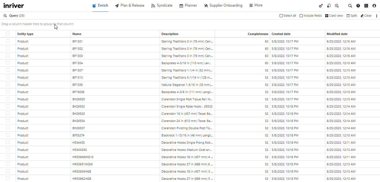Check the box for row BP1301
Image resolution: width=380 pixels, height=182 pixels.
point(8,41)
